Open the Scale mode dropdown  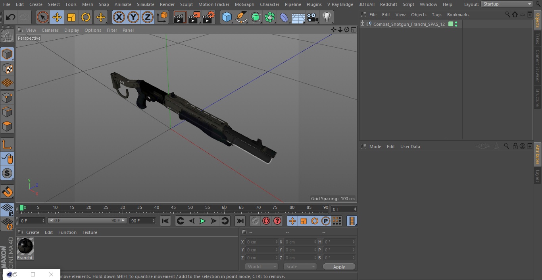pyautogui.click(x=300, y=266)
